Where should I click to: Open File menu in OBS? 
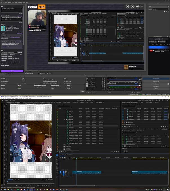click(x=1, y=2)
